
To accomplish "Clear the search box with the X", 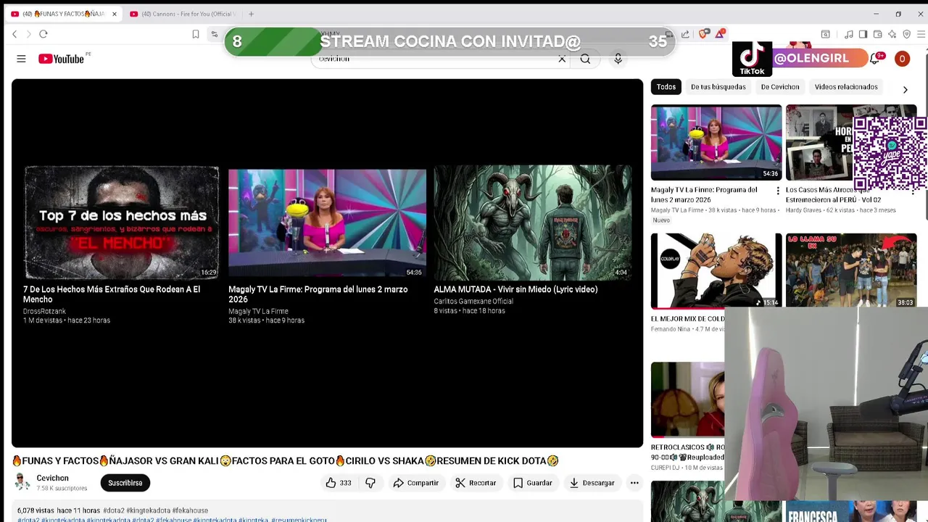I will 562,59.
